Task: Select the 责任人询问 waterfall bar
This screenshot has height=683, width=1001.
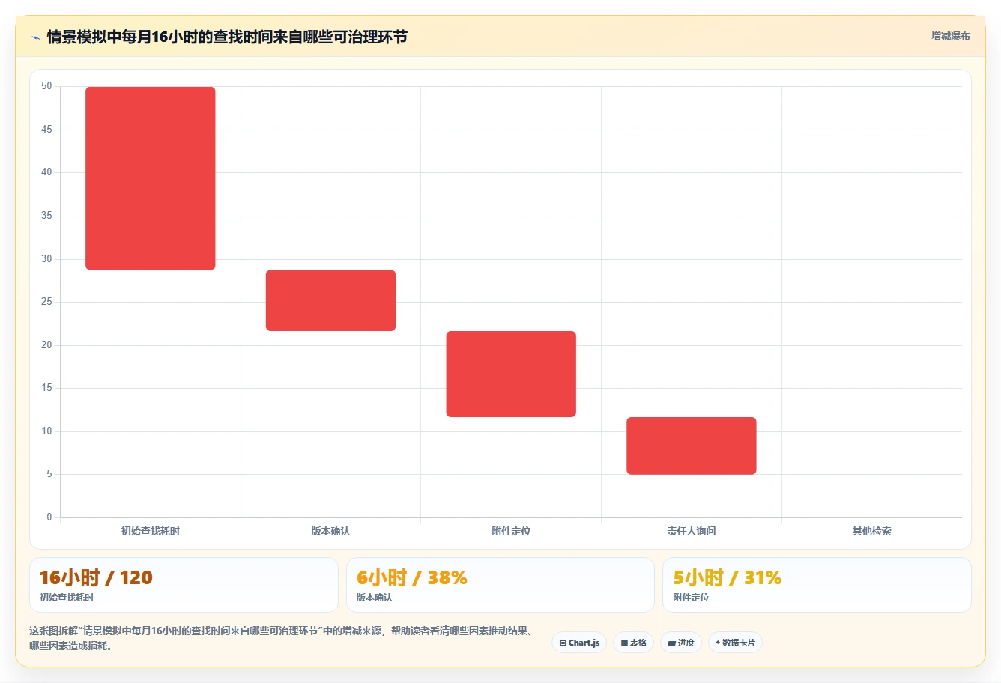Action: pyautogui.click(x=692, y=446)
